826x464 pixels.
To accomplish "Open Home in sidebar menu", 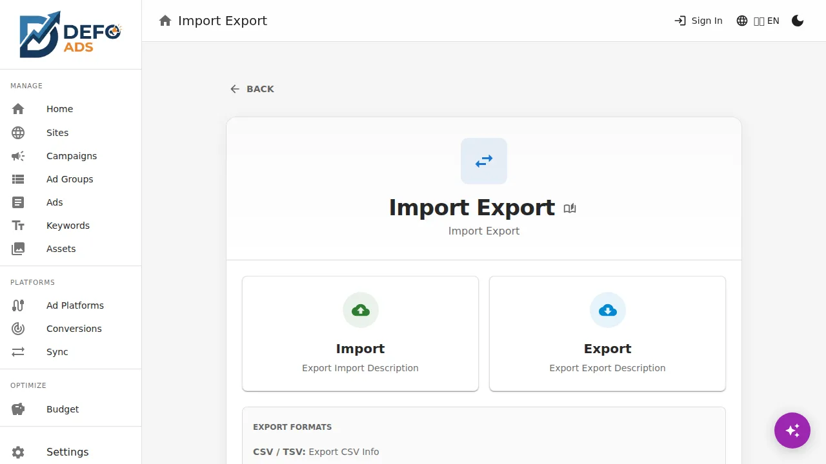I will [70, 109].
